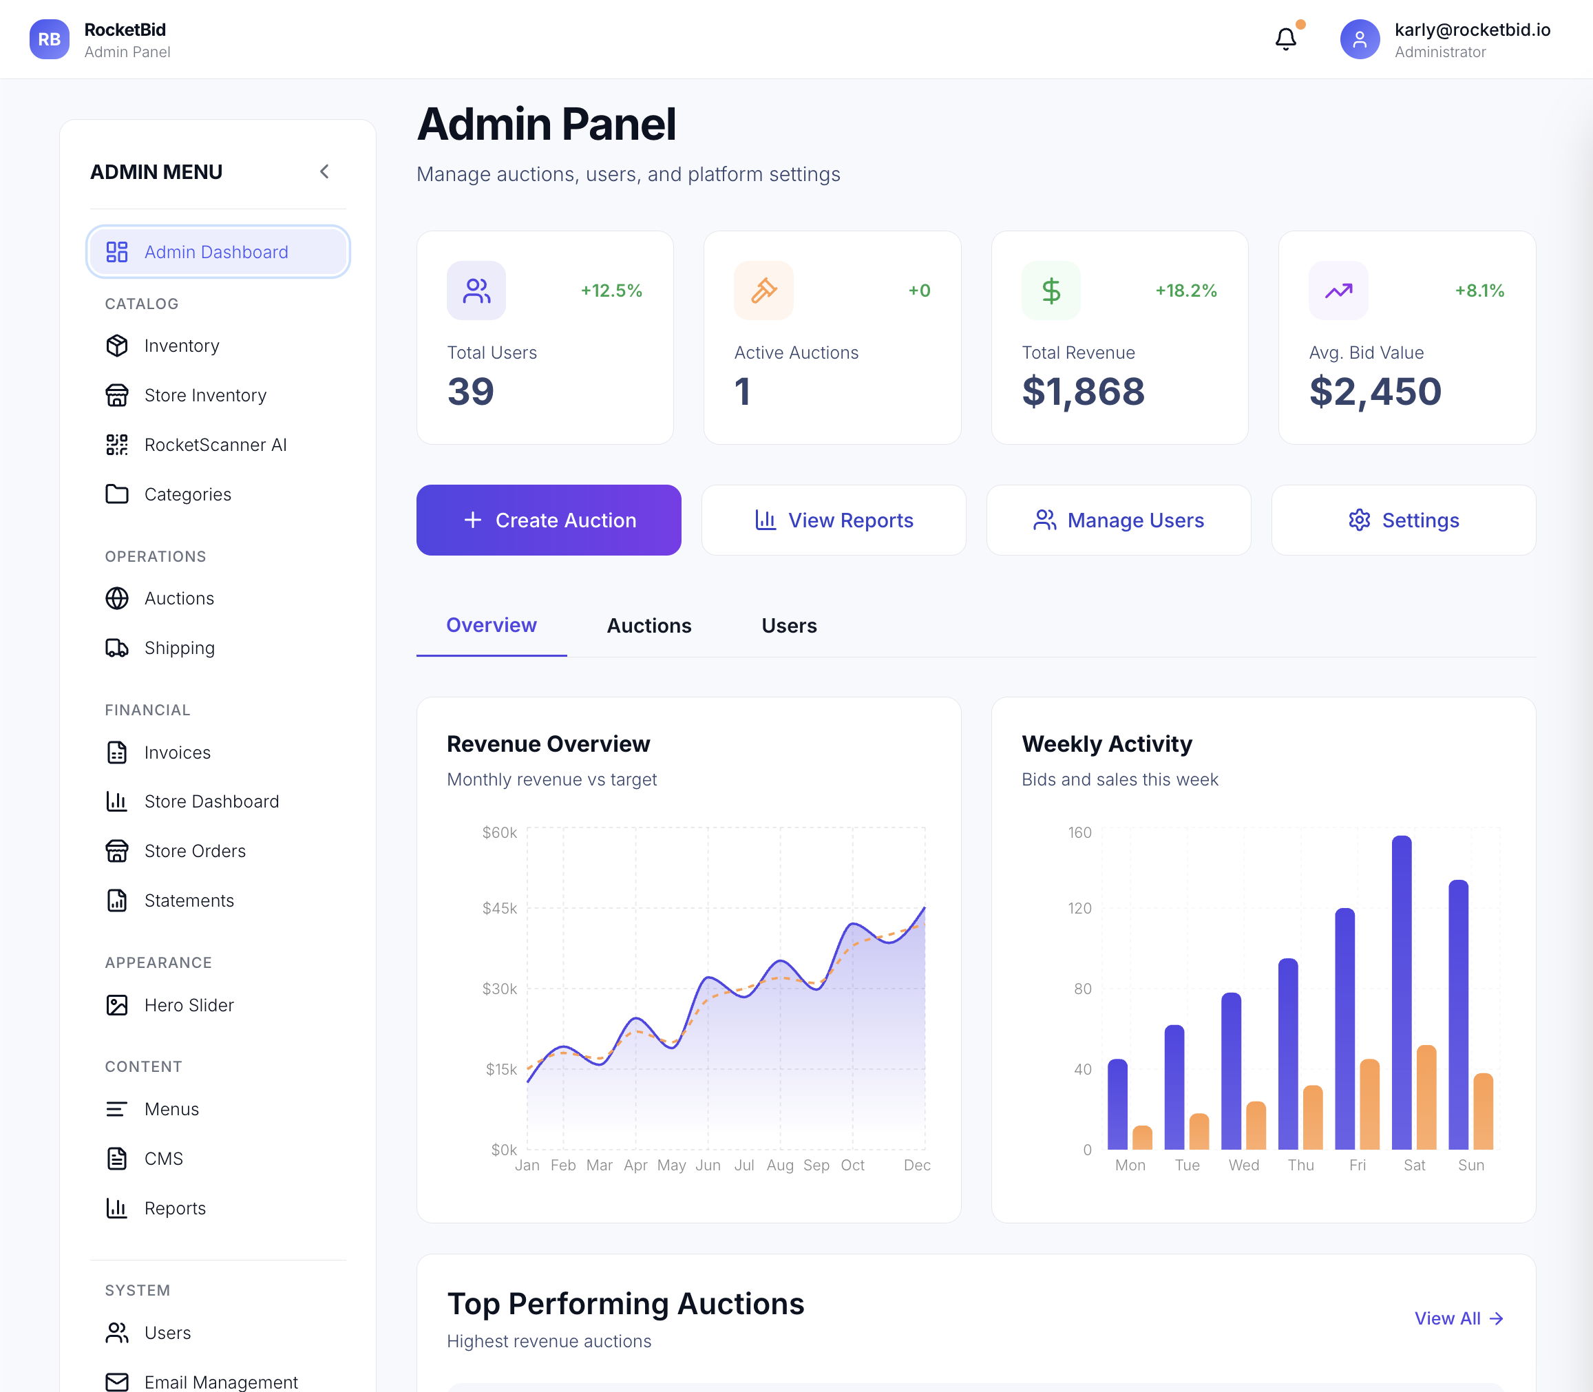Click the Auctions globe icon
This screenshot has width=1593, height=1392.
pos(117,598)
